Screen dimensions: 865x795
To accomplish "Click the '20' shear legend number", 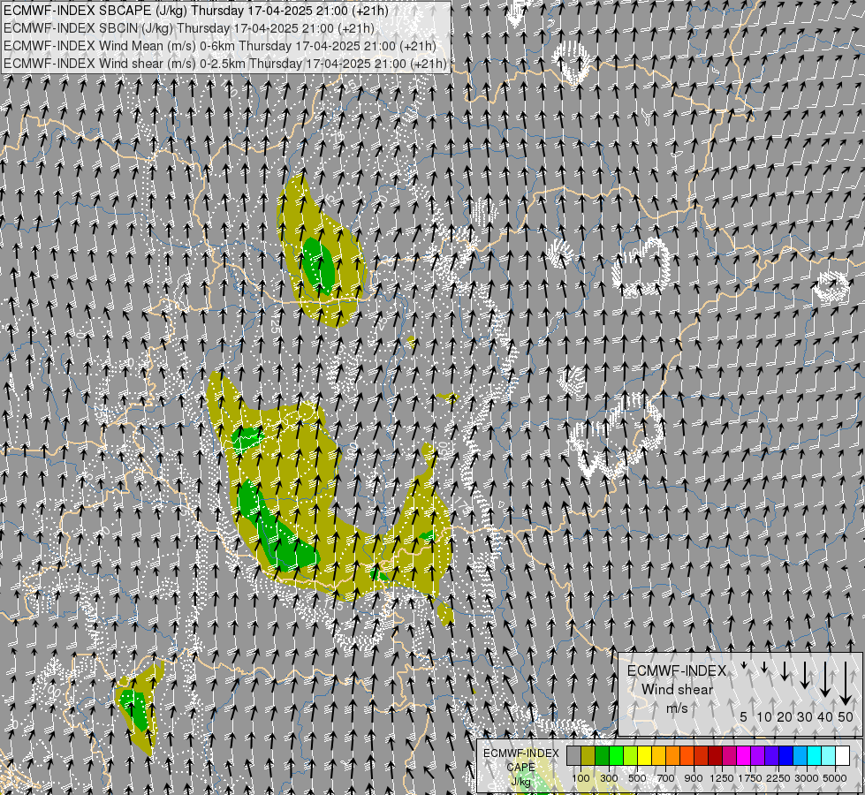I will point(785,716).
